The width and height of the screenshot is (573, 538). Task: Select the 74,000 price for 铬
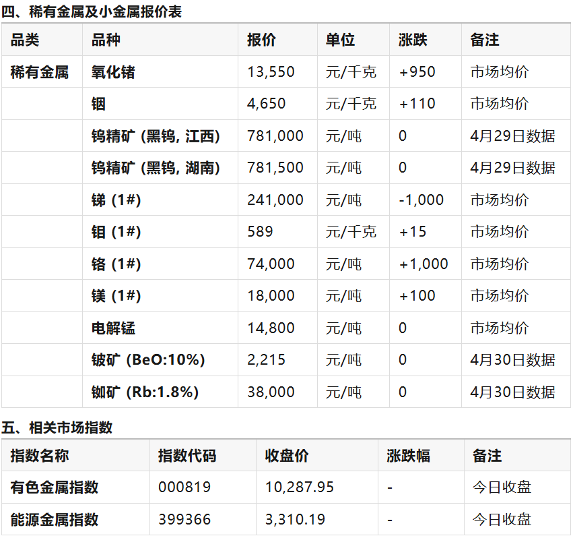tap(271, 264)
